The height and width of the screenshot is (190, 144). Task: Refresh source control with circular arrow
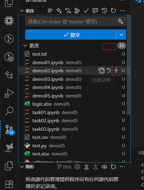click(x=113, y=11)
